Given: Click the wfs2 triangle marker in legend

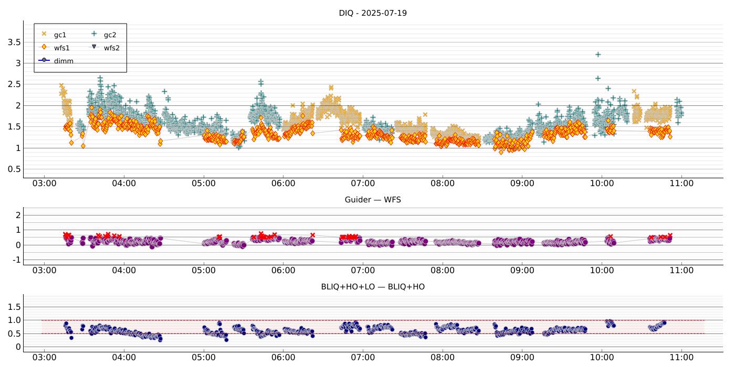Looking at the screenshot, I should [x=94, y=47].
